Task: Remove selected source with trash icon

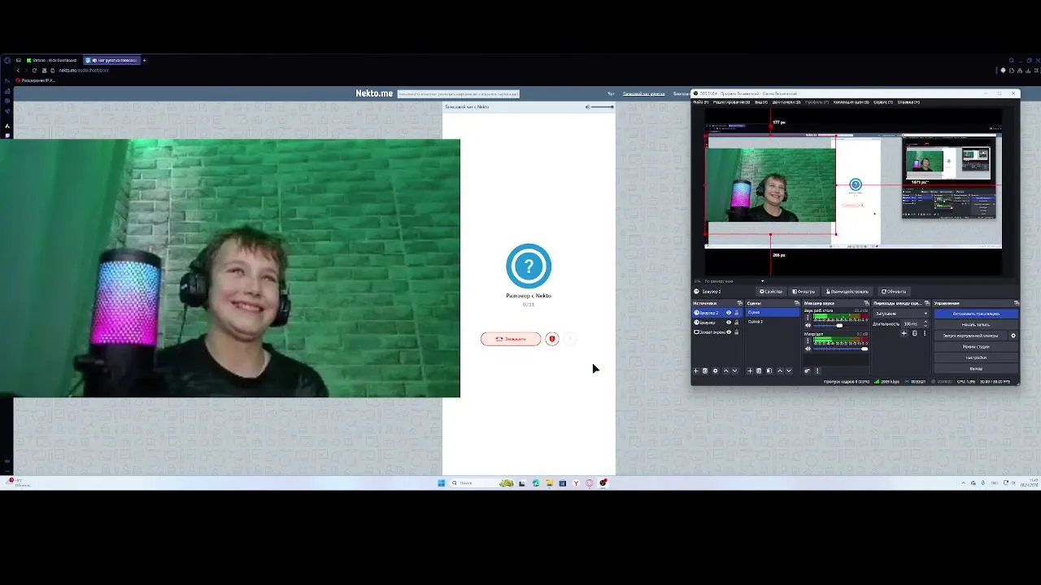Action: [x=705, y=370]
